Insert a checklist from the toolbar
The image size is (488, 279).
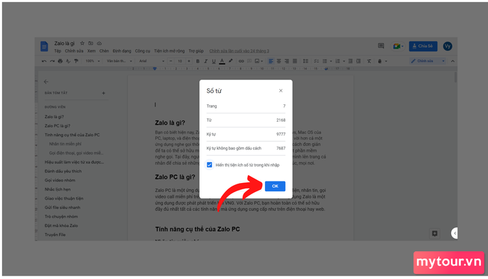pyautogui.click(x=317, y=61)
